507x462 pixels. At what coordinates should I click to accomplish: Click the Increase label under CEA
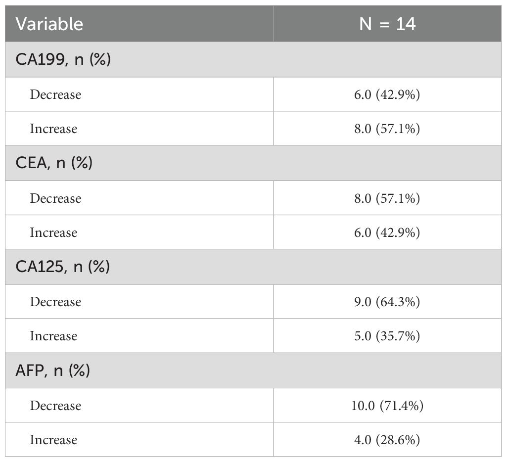53,232
